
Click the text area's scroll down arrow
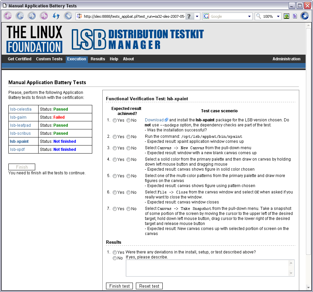[x=291, y=273]
